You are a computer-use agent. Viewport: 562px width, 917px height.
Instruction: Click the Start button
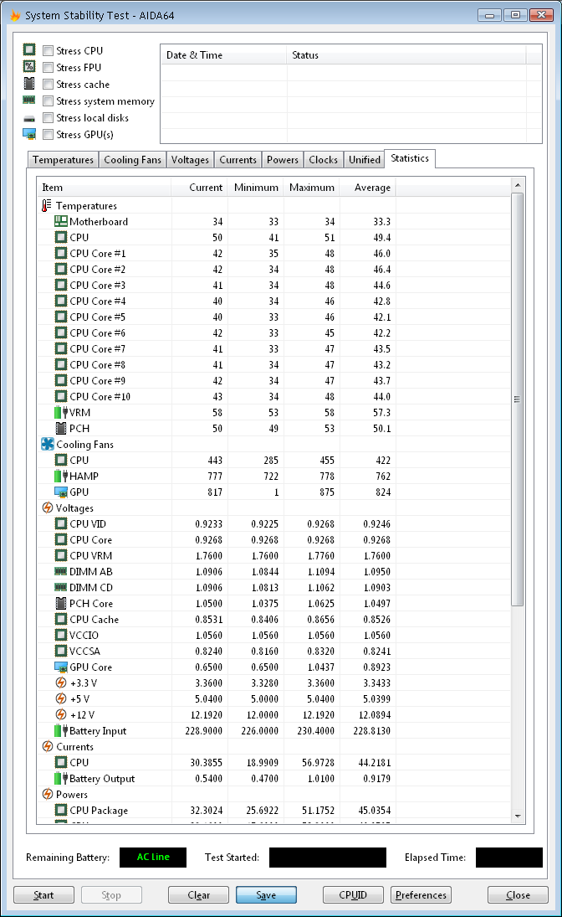(x=43, y=894)
